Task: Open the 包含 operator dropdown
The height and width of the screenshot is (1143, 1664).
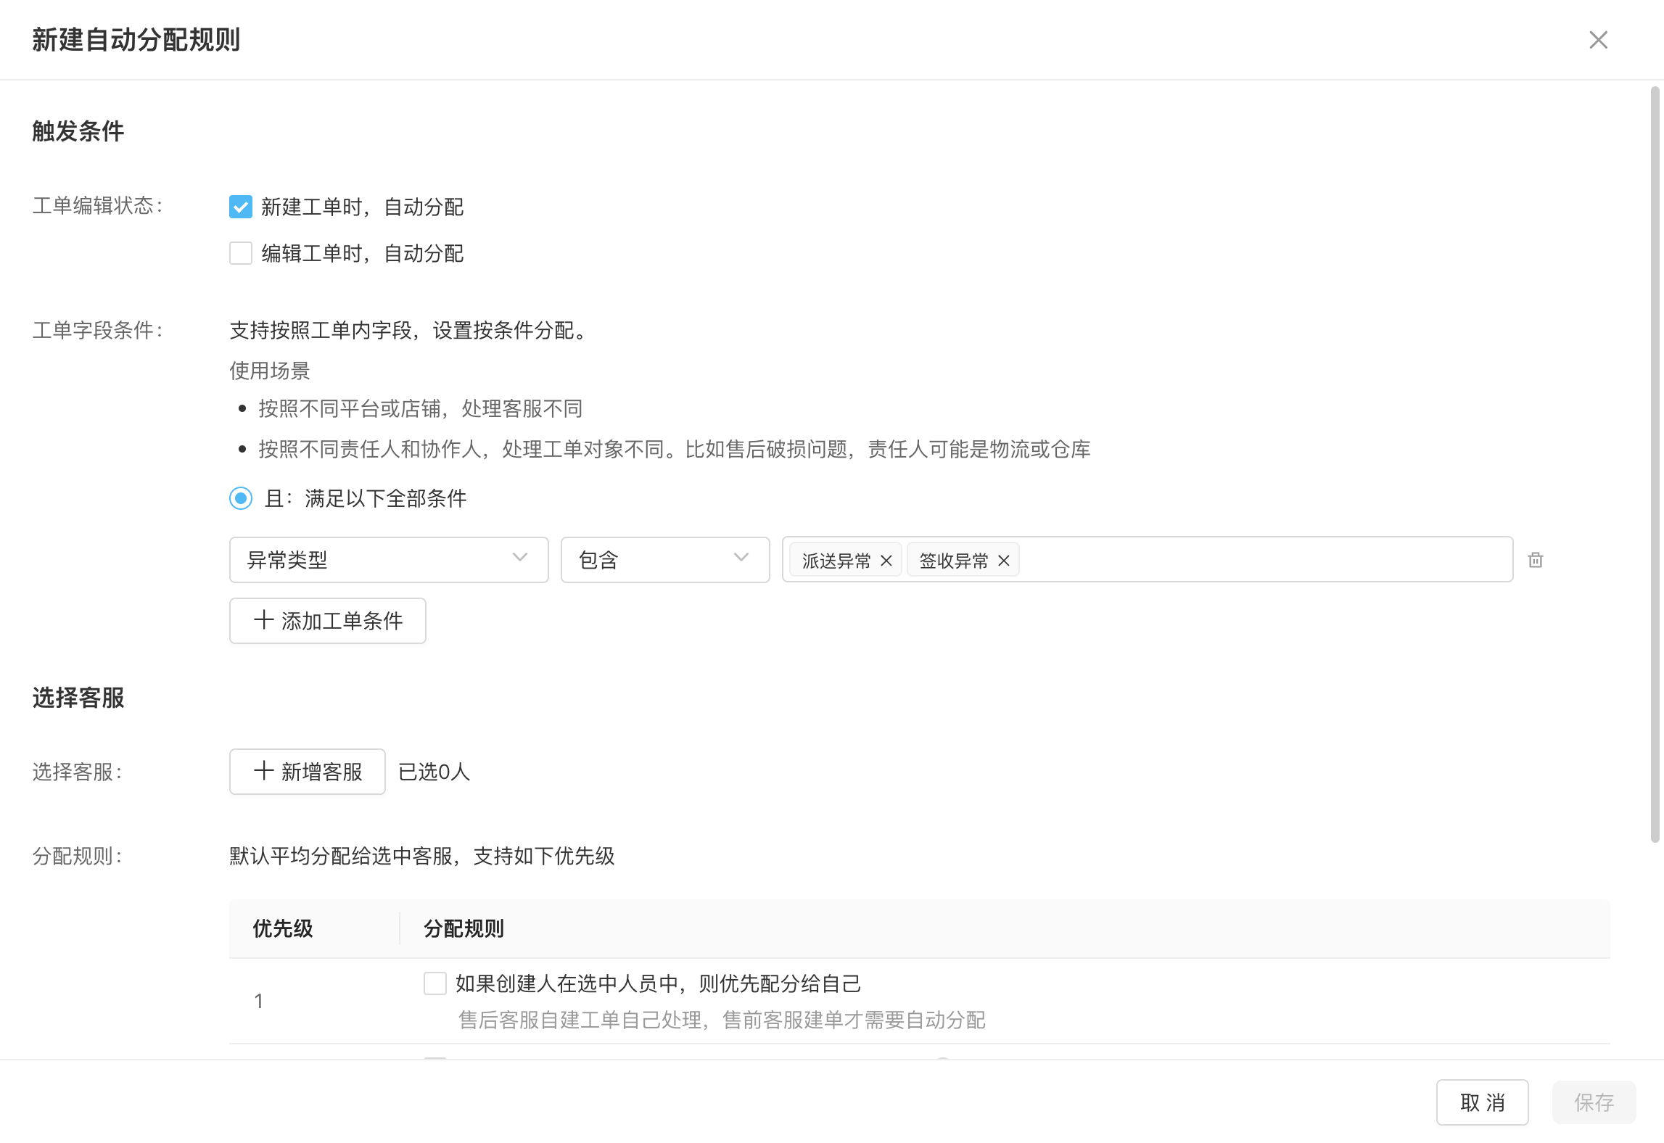Action: tap(665, 559)
